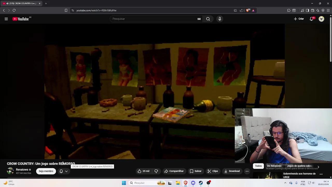Open Discord from the taskbar
332x187 pixels.
click(x=193, y=183)
